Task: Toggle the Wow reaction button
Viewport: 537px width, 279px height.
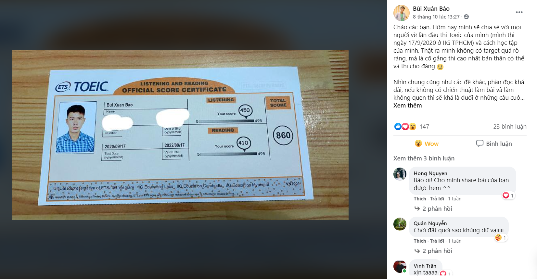Action: point(427,144)
